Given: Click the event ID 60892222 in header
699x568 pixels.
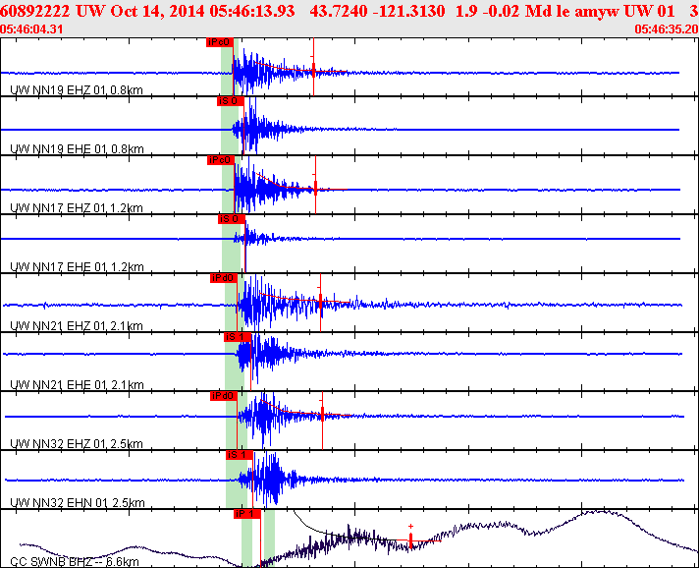Looking at the screenshot, I should tap(34, 11).
